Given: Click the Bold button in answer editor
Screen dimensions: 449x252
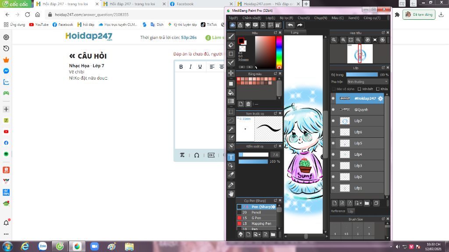Looking at the screenshot, I should (x=181, y=66).
